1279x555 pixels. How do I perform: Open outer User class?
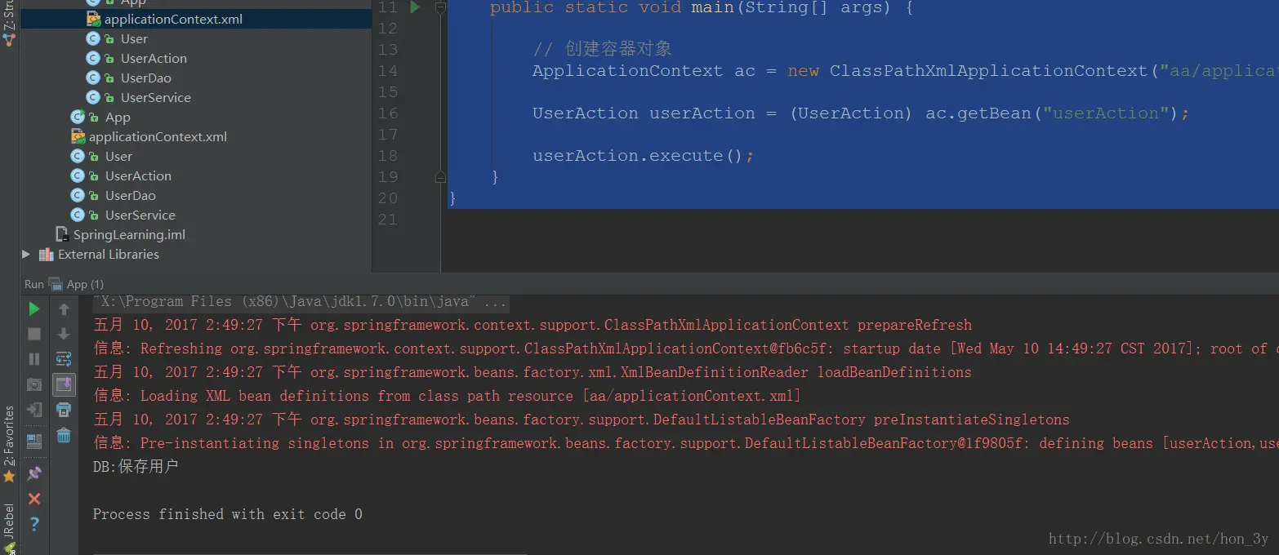[118, 156]
